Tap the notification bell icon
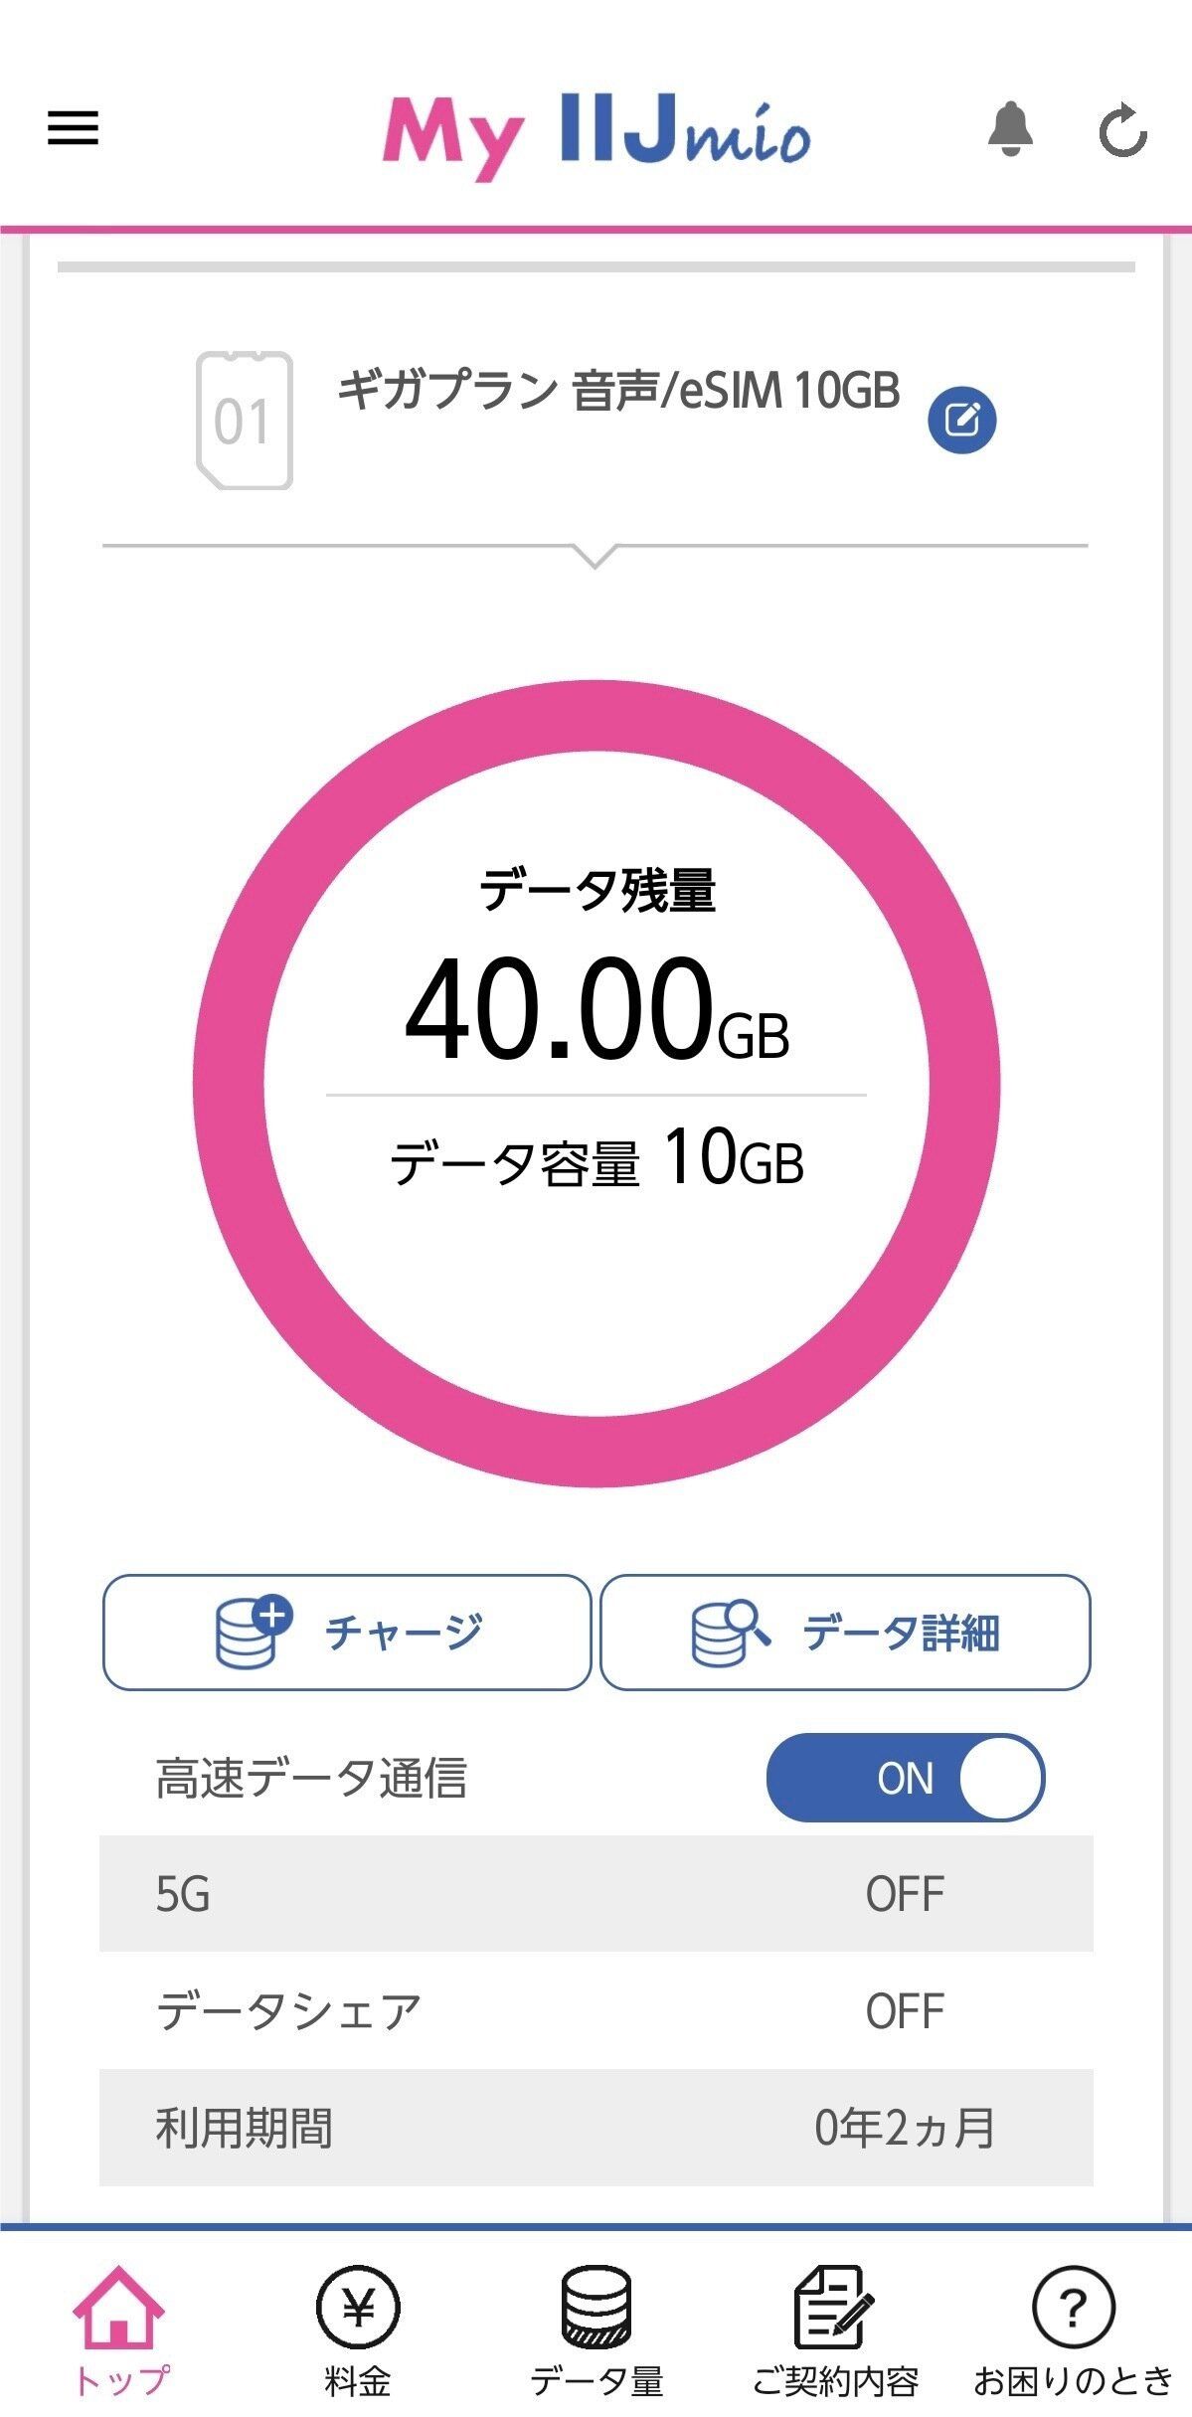The height and width of the screenshot is (2417, 1192). click(1010, 129)
